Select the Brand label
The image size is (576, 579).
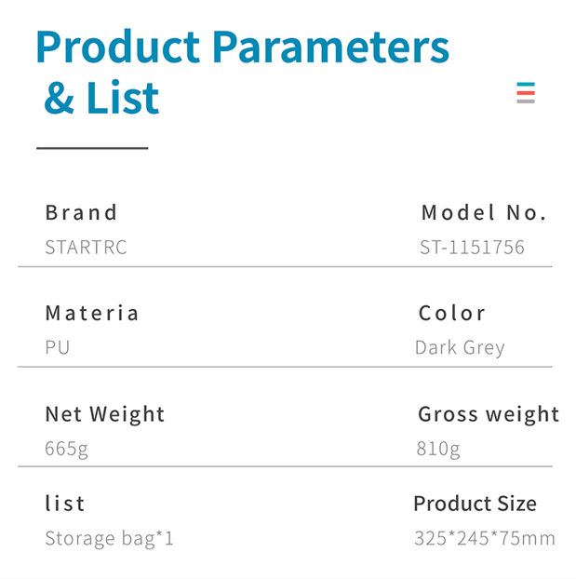click(x=81, y=212)
